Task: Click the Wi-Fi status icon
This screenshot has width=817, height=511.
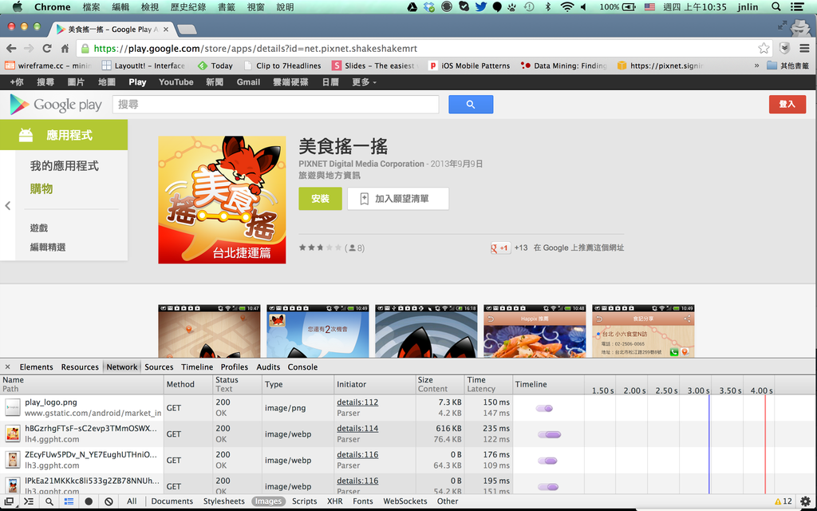Action: point(567,6)
